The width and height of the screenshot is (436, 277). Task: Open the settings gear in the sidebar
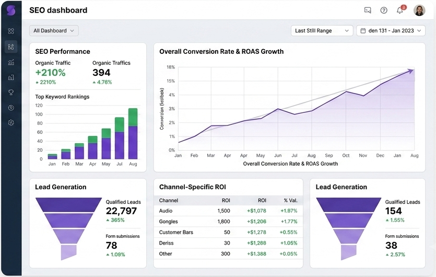(x=11, y=122)
